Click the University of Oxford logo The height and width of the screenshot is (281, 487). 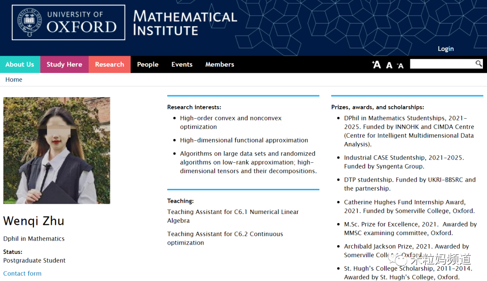pyautogui.click(x=69, y=22)
